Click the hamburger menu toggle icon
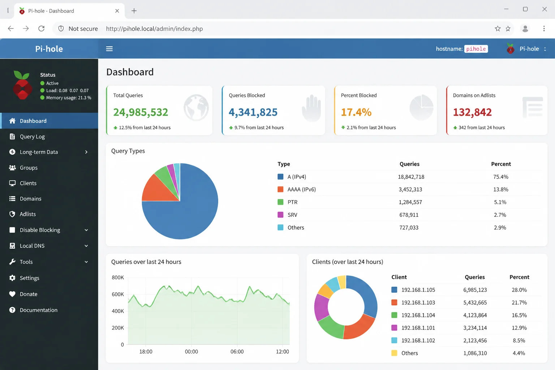 click(109, 49)
